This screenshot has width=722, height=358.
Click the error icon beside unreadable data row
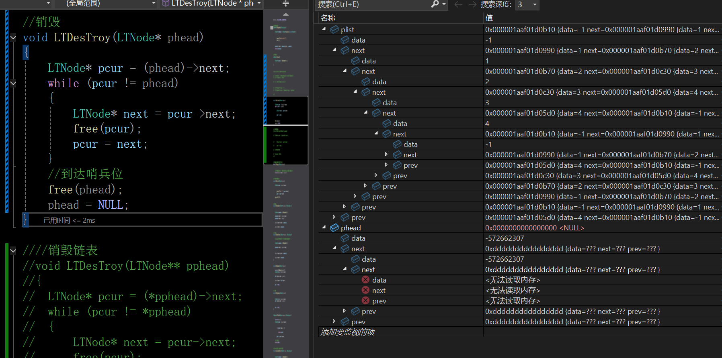[x=365, y=280]
